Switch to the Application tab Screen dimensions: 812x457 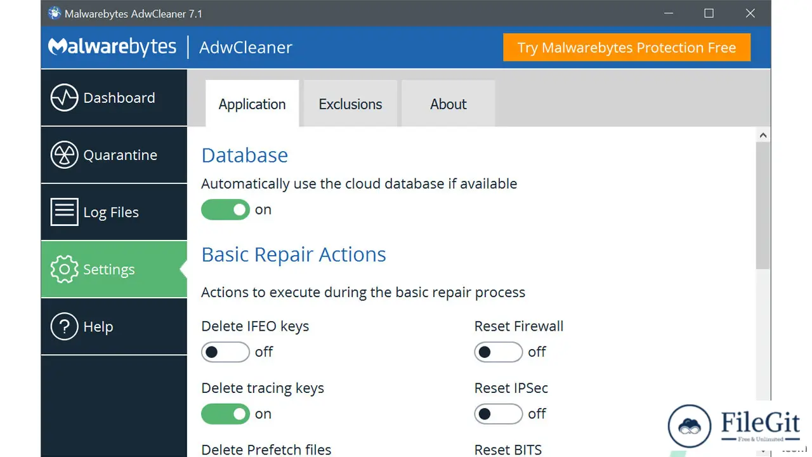pos(252,103)
